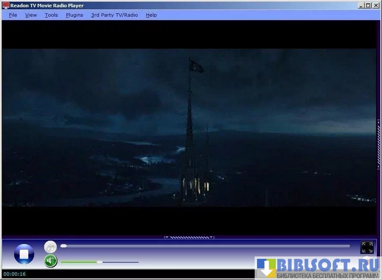
Task: Click the volume slider handle
Action: click(x=100, y=262)
